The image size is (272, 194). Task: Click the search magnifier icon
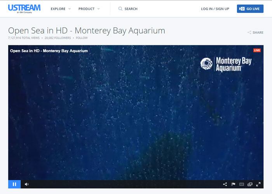[120, 9]
